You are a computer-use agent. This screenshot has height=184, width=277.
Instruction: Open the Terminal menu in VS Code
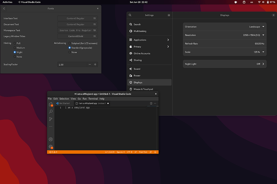pos(93,99)
